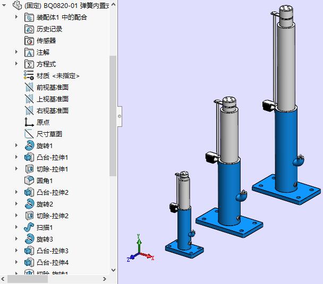The width and height of the screenshot is (323, 284).
Task: Click the 方程式 sigma icon
Action: (29, 64)
